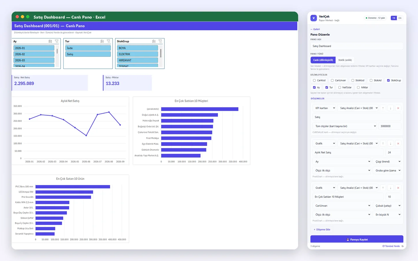The height and width of the screenshot is (261, 418).
Task: Open the Çizgi (trend) chart type dropdown
Action: click(388, 162)
